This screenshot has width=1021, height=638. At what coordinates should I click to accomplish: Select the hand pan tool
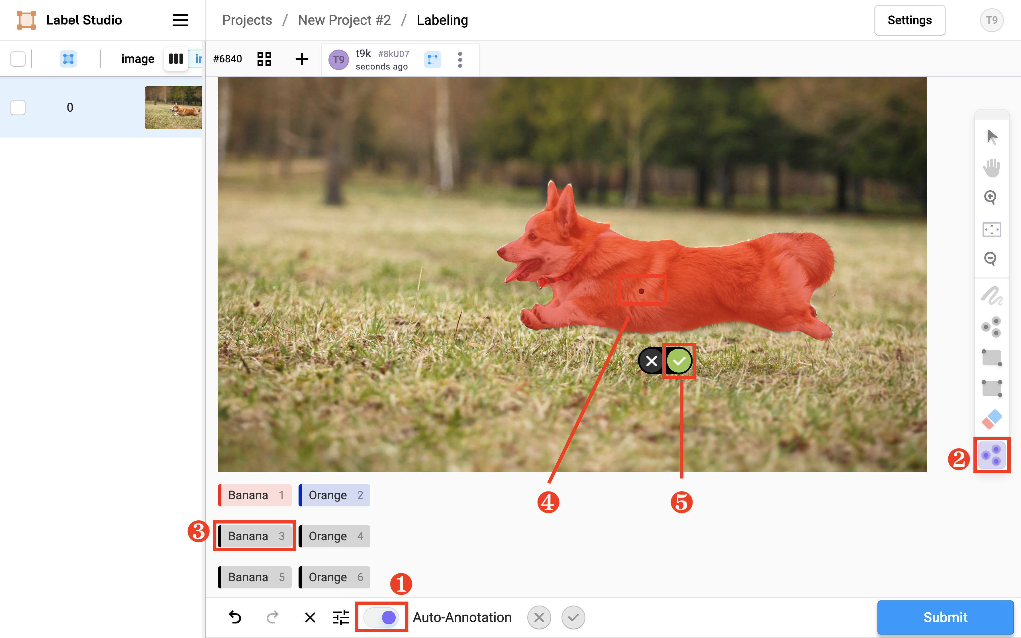point(992,167)
